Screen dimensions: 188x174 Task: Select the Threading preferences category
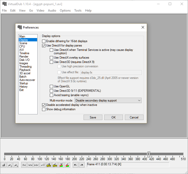click(x=28, y=67)
